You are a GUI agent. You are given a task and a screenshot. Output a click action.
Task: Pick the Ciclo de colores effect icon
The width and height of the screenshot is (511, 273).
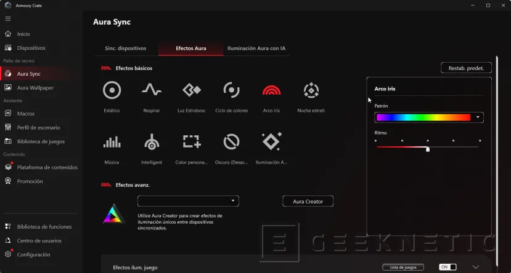tap(231, 90)
